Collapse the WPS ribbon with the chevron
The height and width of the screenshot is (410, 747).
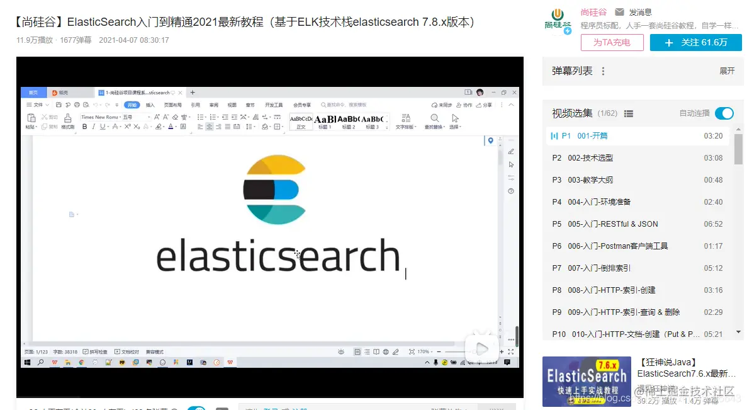511,105
